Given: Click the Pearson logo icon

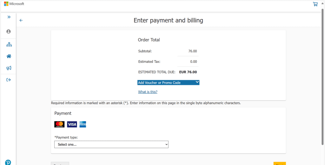Looking at the screenshot, I should click(8, 162).
